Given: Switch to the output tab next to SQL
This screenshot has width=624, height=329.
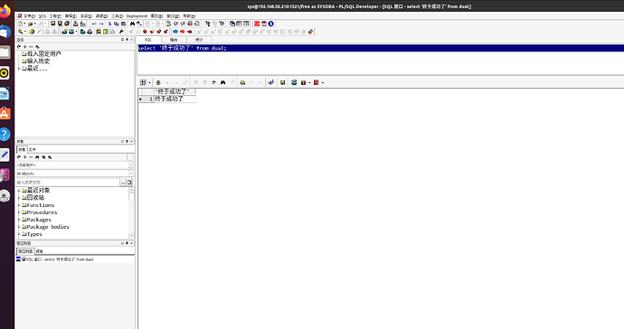Looking at the screenshot, I should coord(174,40).
